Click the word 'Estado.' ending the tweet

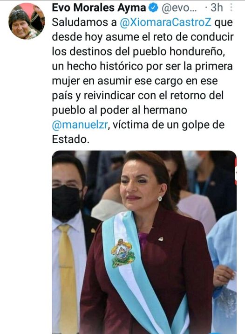[71, 139]
